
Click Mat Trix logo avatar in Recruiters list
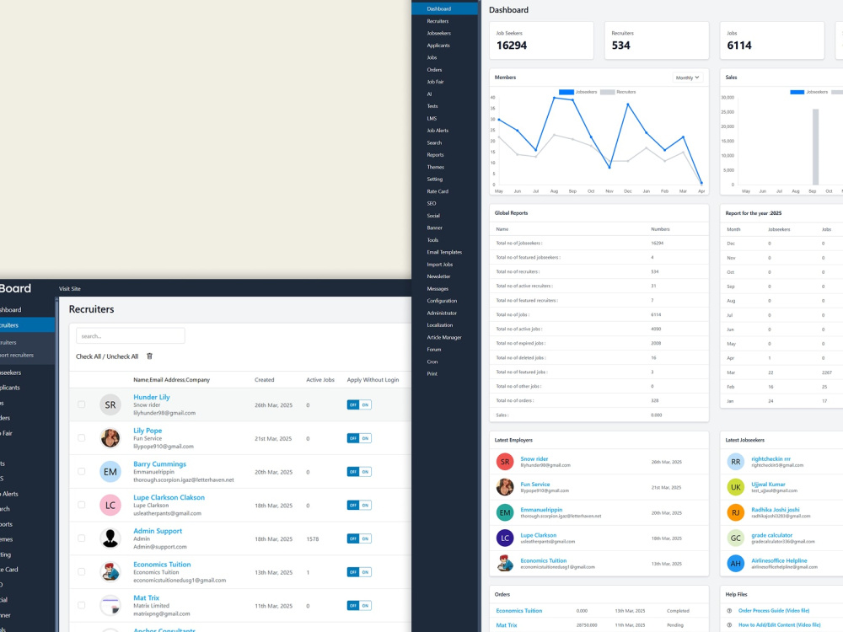click(110, 605)
